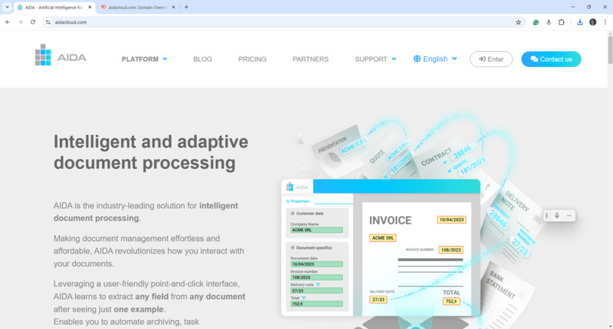Open the browser Extensions puzzle icon

click(561, 23)
